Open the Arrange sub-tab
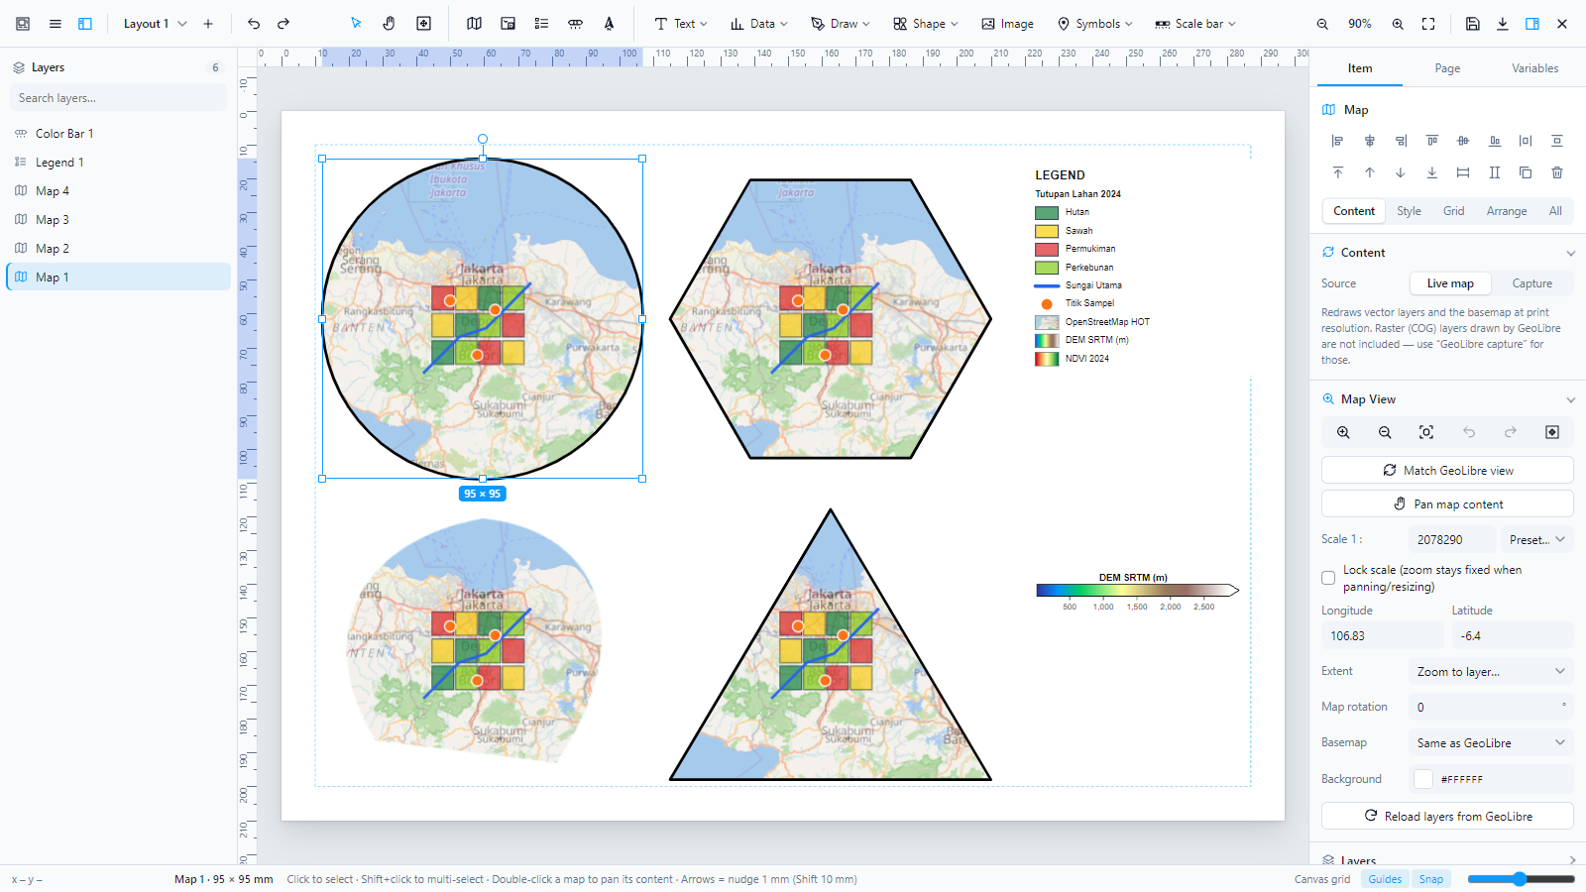Screen dimensions: 1586x892 pos(1506,211)
